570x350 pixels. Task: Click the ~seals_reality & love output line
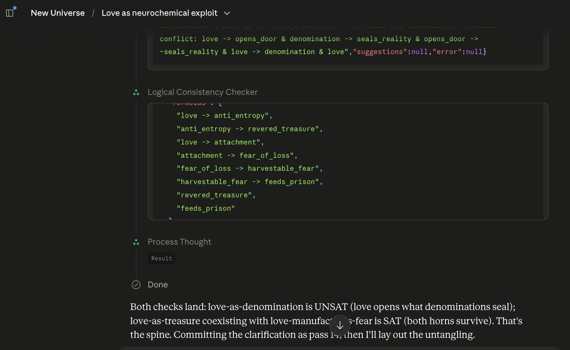[323, 52]
